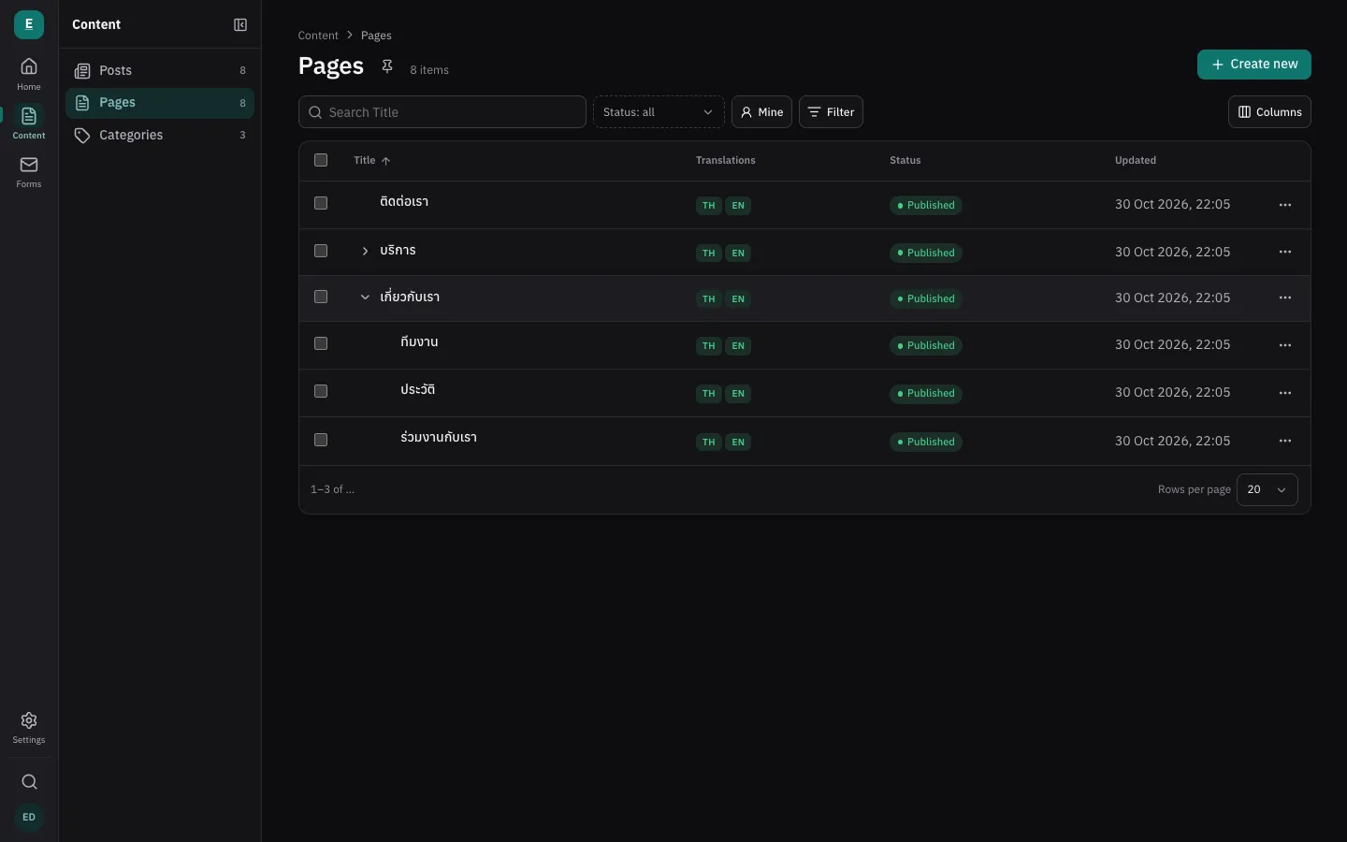Image resolution: width=1347 pixels, height=842 pixels.
Task: Select the ทีมงาน row checkbox
Action: point(321,343)
